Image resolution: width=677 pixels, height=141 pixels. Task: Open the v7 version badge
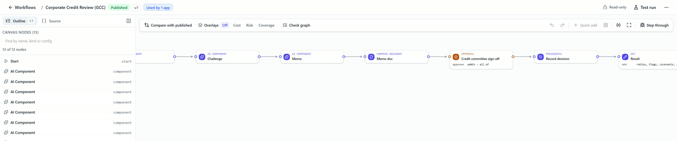[136, 8]
